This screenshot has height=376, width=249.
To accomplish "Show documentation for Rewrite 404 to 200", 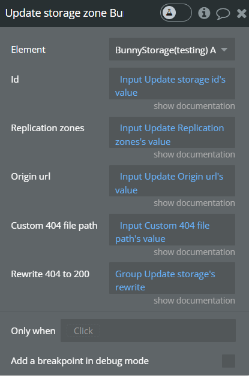I will [194, 301].
